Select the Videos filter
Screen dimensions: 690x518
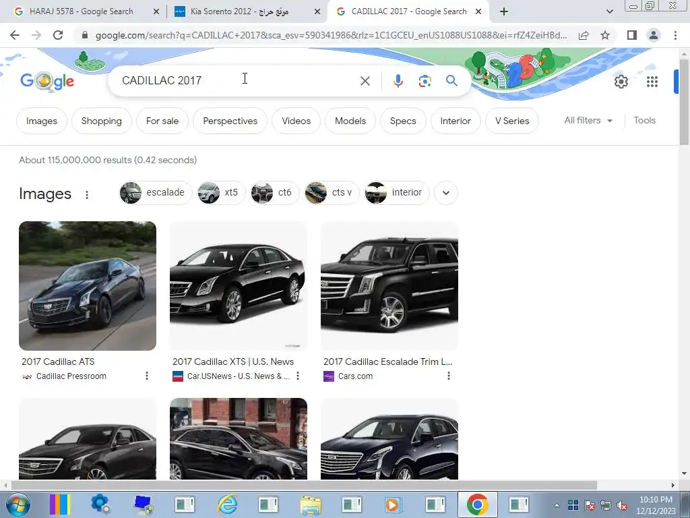[x=296, y=121]
